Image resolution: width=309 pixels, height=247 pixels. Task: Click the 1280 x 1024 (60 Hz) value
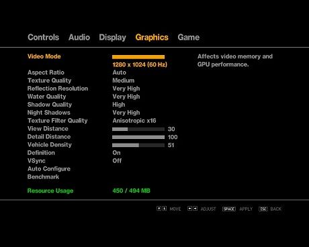pos(140,64)
